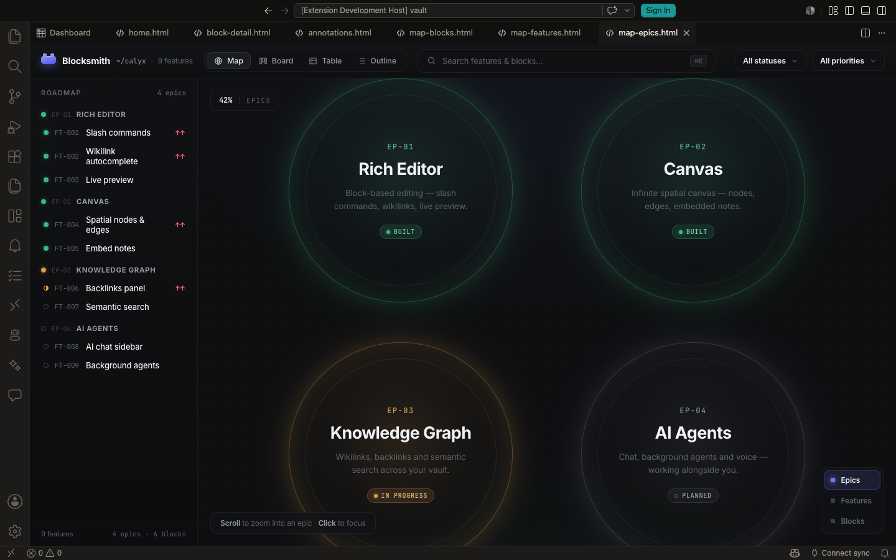Toggle the bottom panel visibility

click(x=866, y=11)
